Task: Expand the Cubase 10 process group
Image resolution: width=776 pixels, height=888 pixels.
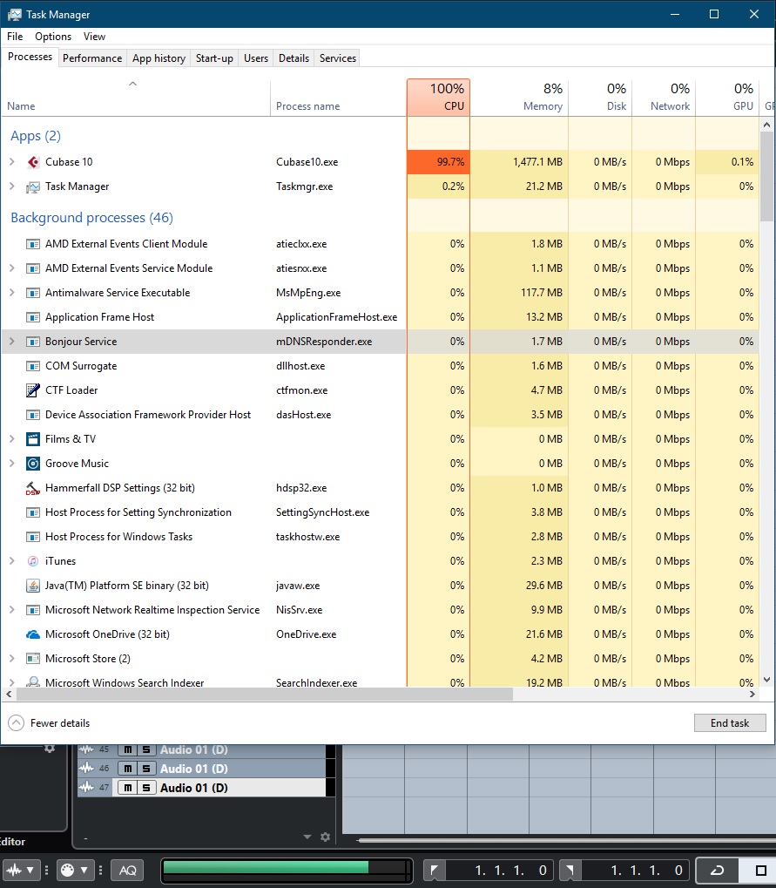Action: [12, 162]
